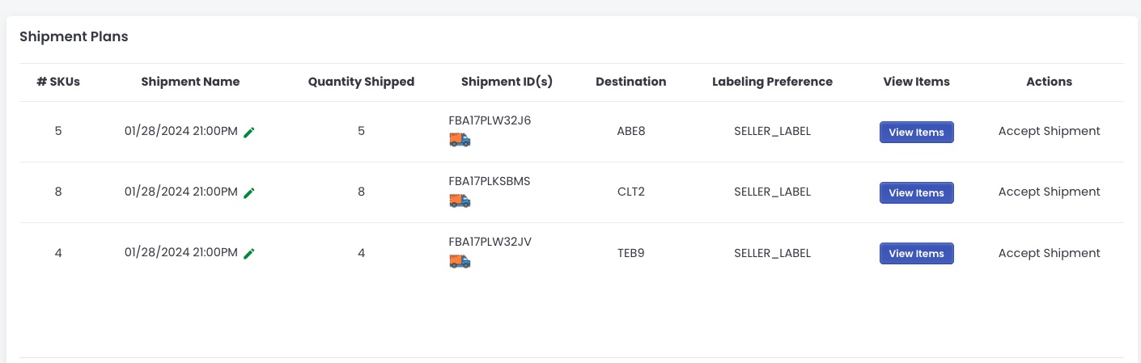This screenshot has width=1141, height=363.
Task: Click the truck icon under FBA17PLKSBMS
Action: point(460,200)
